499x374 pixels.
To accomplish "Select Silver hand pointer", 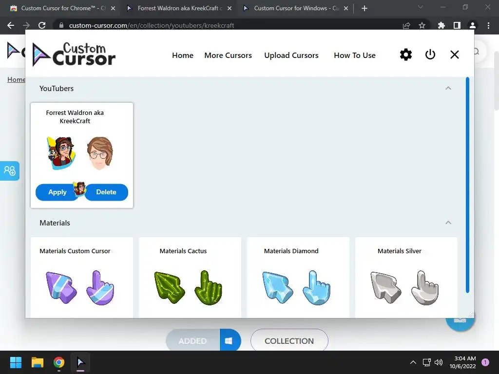I will (x=425, y=287).
